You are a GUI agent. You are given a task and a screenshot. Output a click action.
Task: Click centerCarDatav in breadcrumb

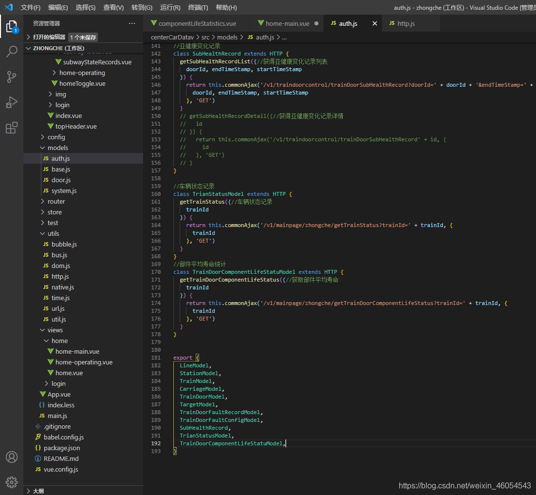(172, 37)
